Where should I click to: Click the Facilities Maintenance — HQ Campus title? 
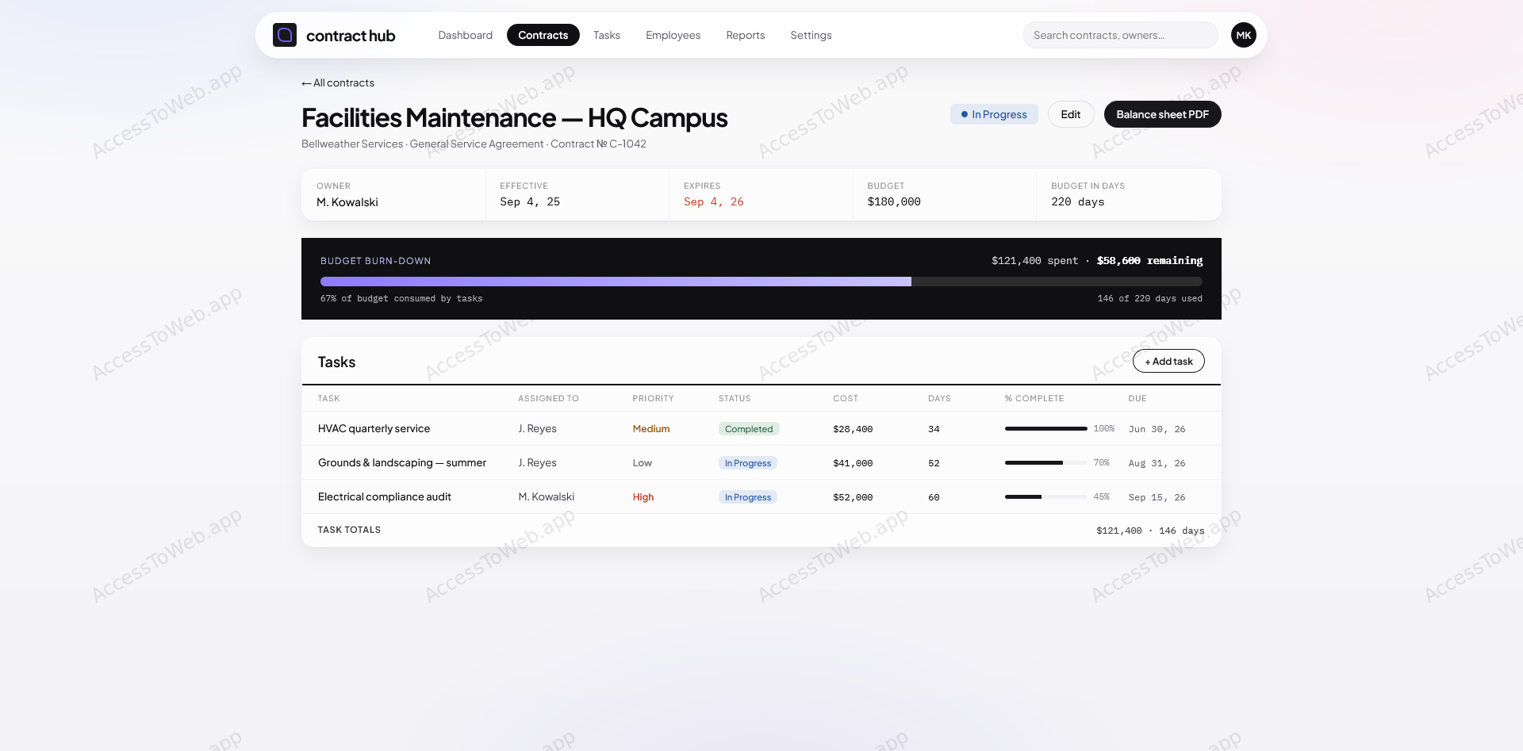pyautogui.click(x=515, y=117)
